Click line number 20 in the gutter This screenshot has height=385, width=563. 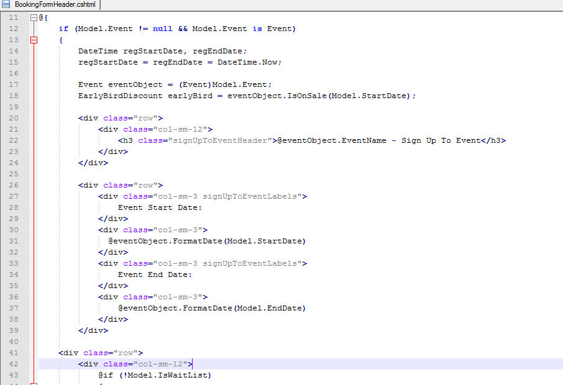coord(14,118)
